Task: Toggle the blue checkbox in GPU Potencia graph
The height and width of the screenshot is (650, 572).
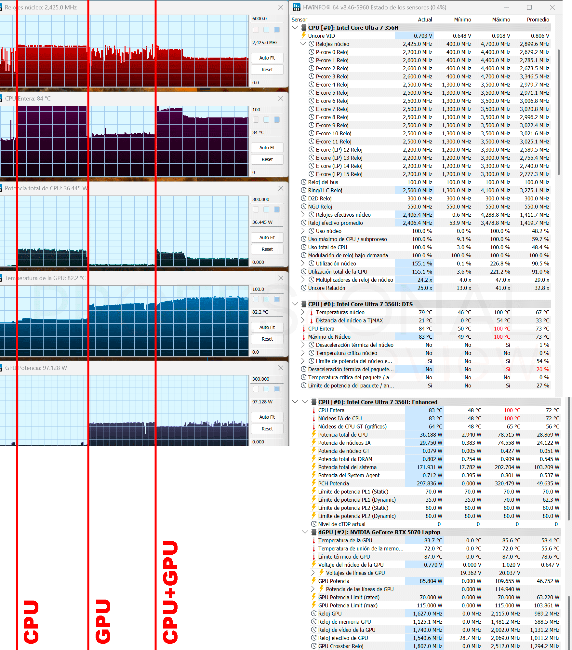Action: coord(277,389)
